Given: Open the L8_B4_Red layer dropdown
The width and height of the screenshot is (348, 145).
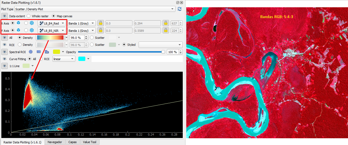Looking at the screenshot, I should pyautogui.click(x=52, y=23).
